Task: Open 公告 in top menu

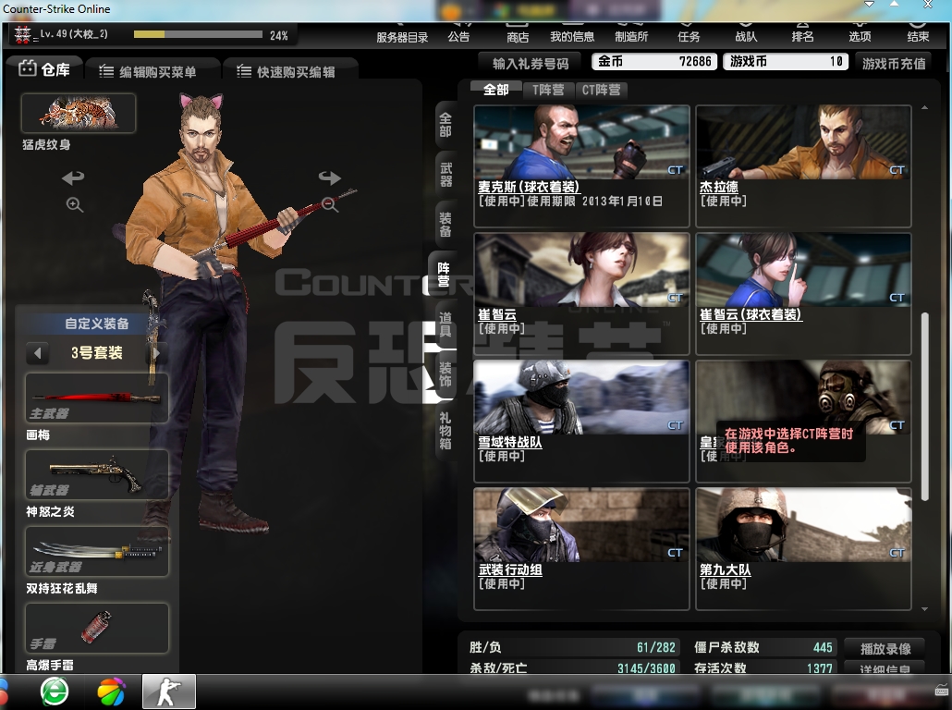Action: [x=458, y=37]
